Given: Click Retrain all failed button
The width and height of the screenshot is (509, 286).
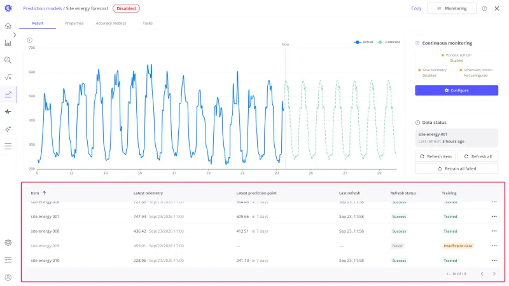Looking at the screenshot, I should 456,168.
